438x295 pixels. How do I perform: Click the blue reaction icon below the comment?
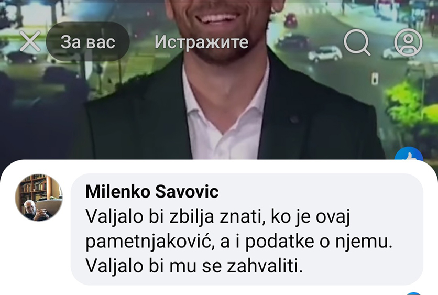[x=413, y=293]
